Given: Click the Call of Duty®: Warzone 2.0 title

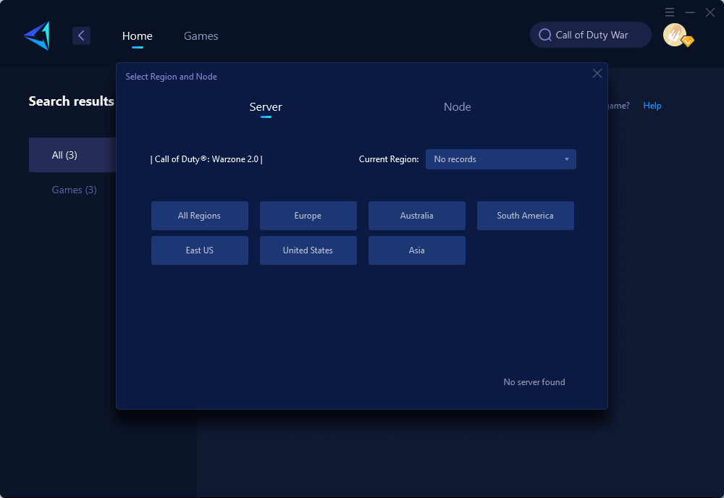Looking at the screenshot, I should pyautogui.click(x=206, y=159).
